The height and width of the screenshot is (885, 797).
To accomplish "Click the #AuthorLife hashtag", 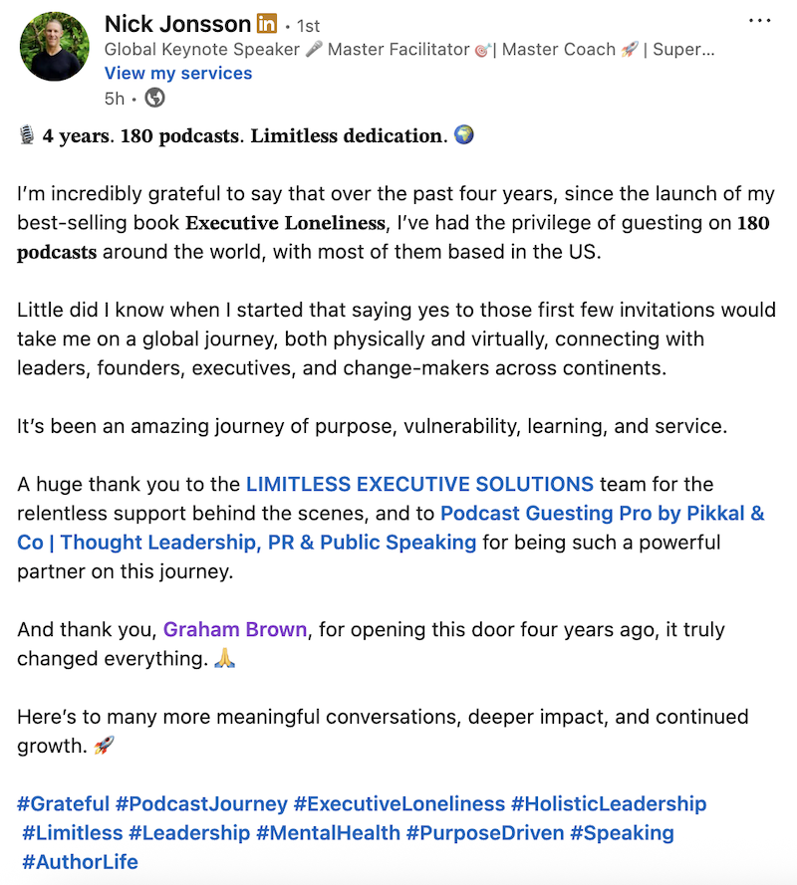I will [80, 862].
